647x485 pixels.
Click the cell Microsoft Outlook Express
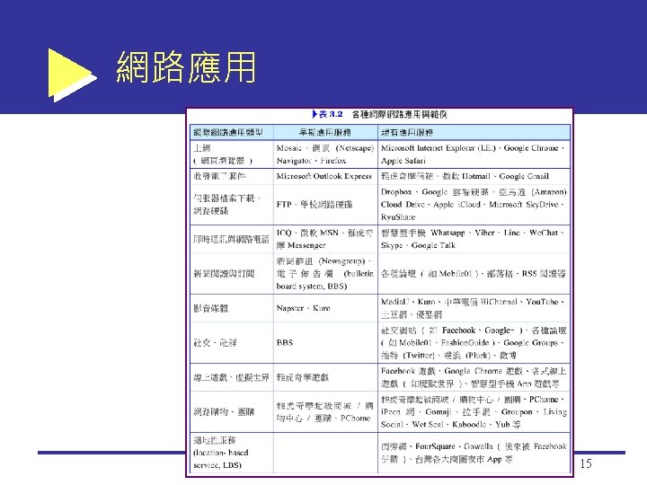[x=323, y=176]
